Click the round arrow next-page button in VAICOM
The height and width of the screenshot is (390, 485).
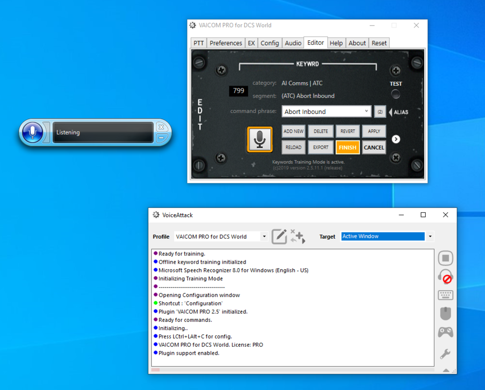coord(396,139)
